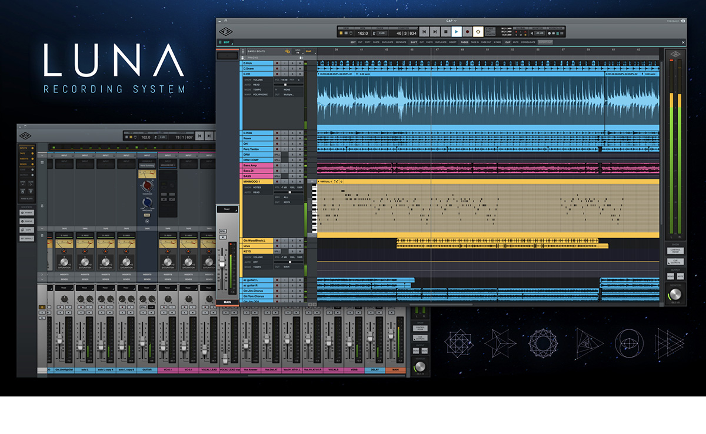This screenshot has height=434, width=706.
Task: Click the REMOVE button in mixer modifiers
Action: pos(27,221)
